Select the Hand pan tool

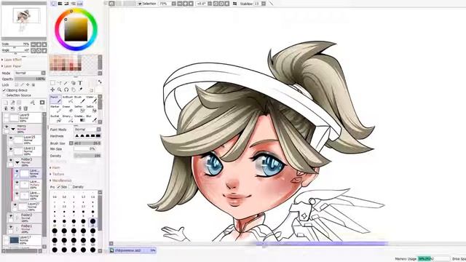74,90
